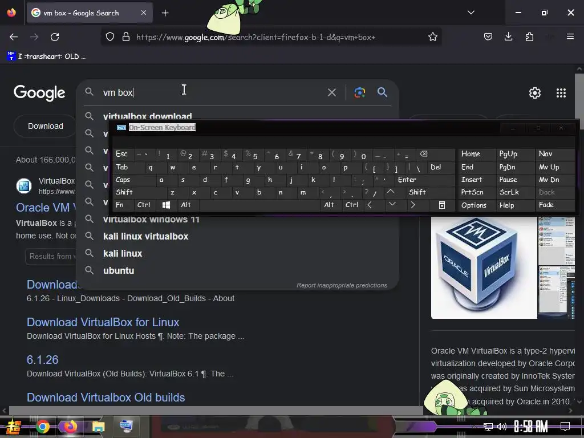Bookmark this page with the star icon
Viewport: 584px width, 438px height.
(x=432, y=37)
